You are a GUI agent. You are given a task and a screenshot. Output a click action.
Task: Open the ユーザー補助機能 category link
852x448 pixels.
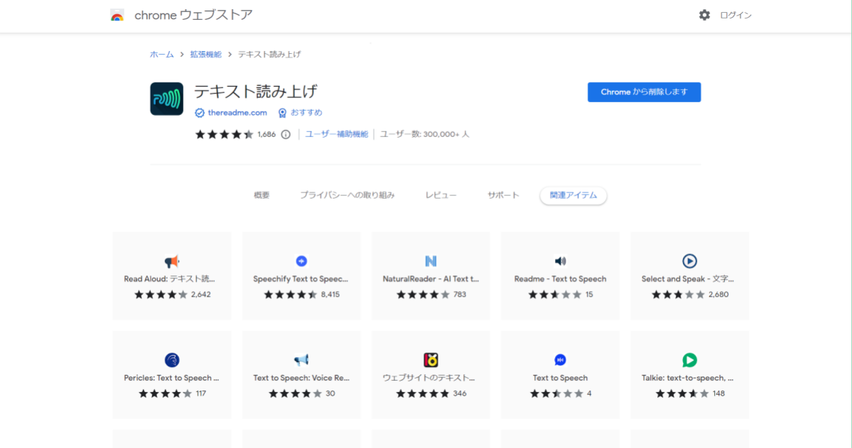pyautogui.click(x=336, y=134)
